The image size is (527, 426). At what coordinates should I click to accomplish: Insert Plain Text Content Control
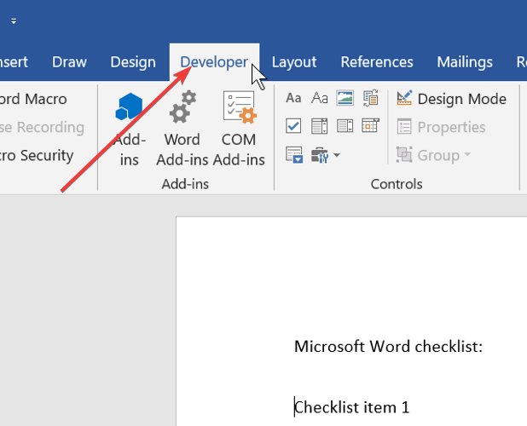(319, 98)
